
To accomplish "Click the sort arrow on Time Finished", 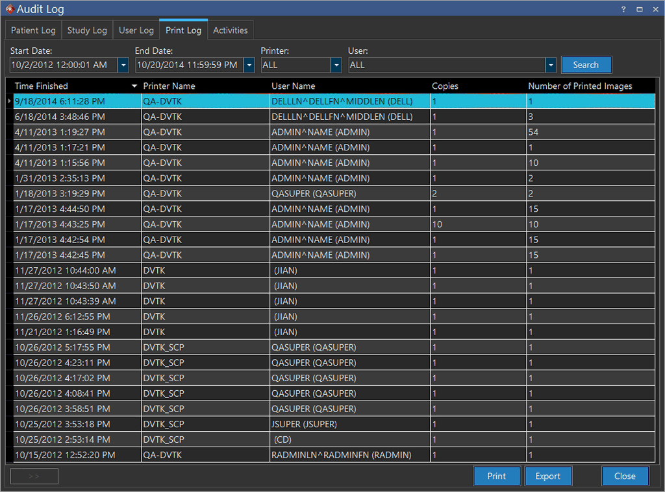I will click(x=134, y=86).
